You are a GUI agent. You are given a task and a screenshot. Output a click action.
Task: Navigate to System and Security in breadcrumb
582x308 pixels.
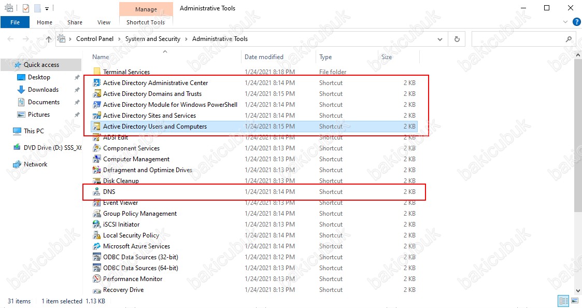click(152, 39)
